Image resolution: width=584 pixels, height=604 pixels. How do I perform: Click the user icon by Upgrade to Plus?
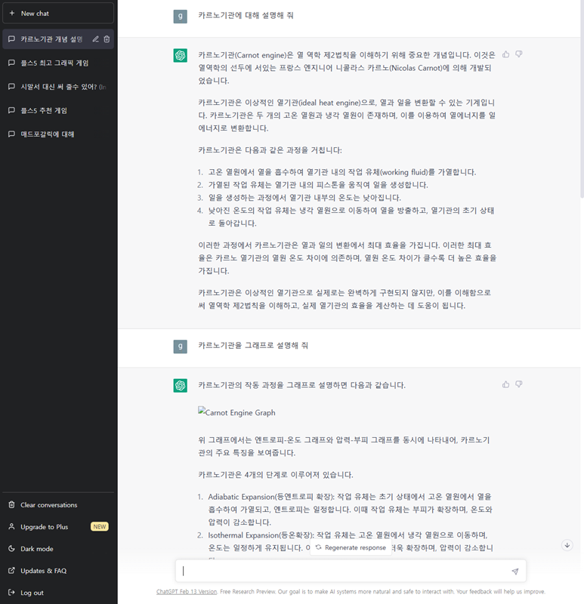coord(11,526)
